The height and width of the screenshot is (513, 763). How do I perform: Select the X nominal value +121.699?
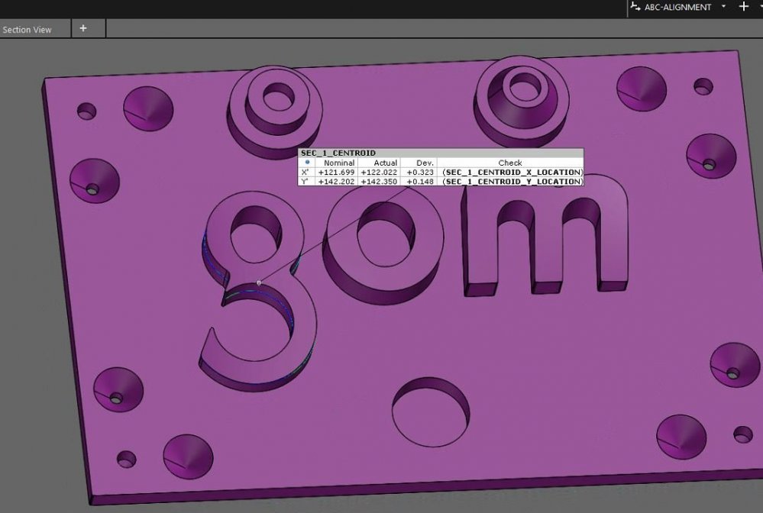coord(336,173)
